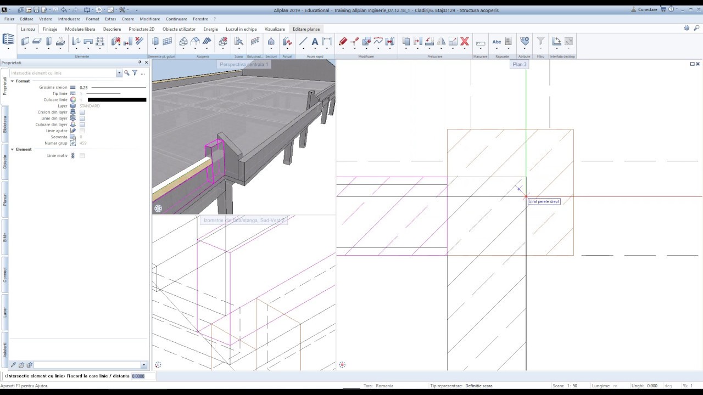
Task: Open the Abc reports icon in Rapoarte
Action: coord(496,41)
